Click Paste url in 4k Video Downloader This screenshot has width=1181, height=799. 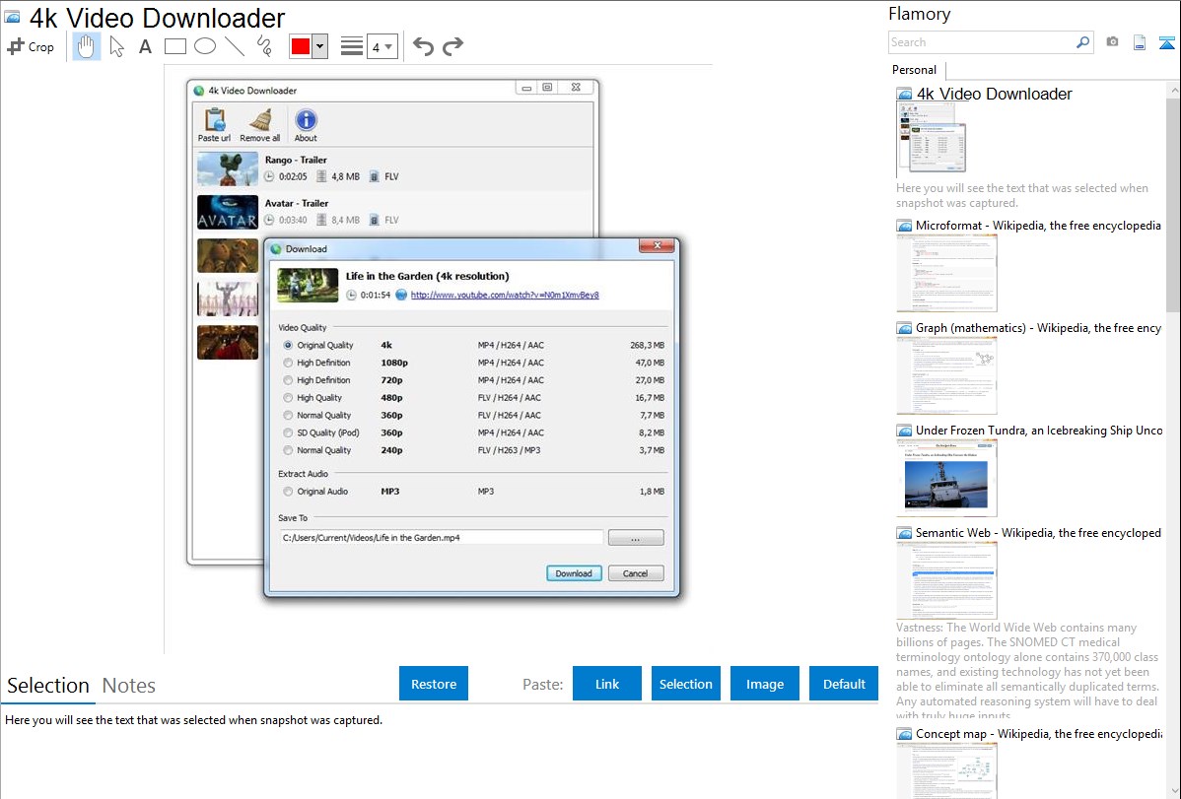[x=215, y=125]
